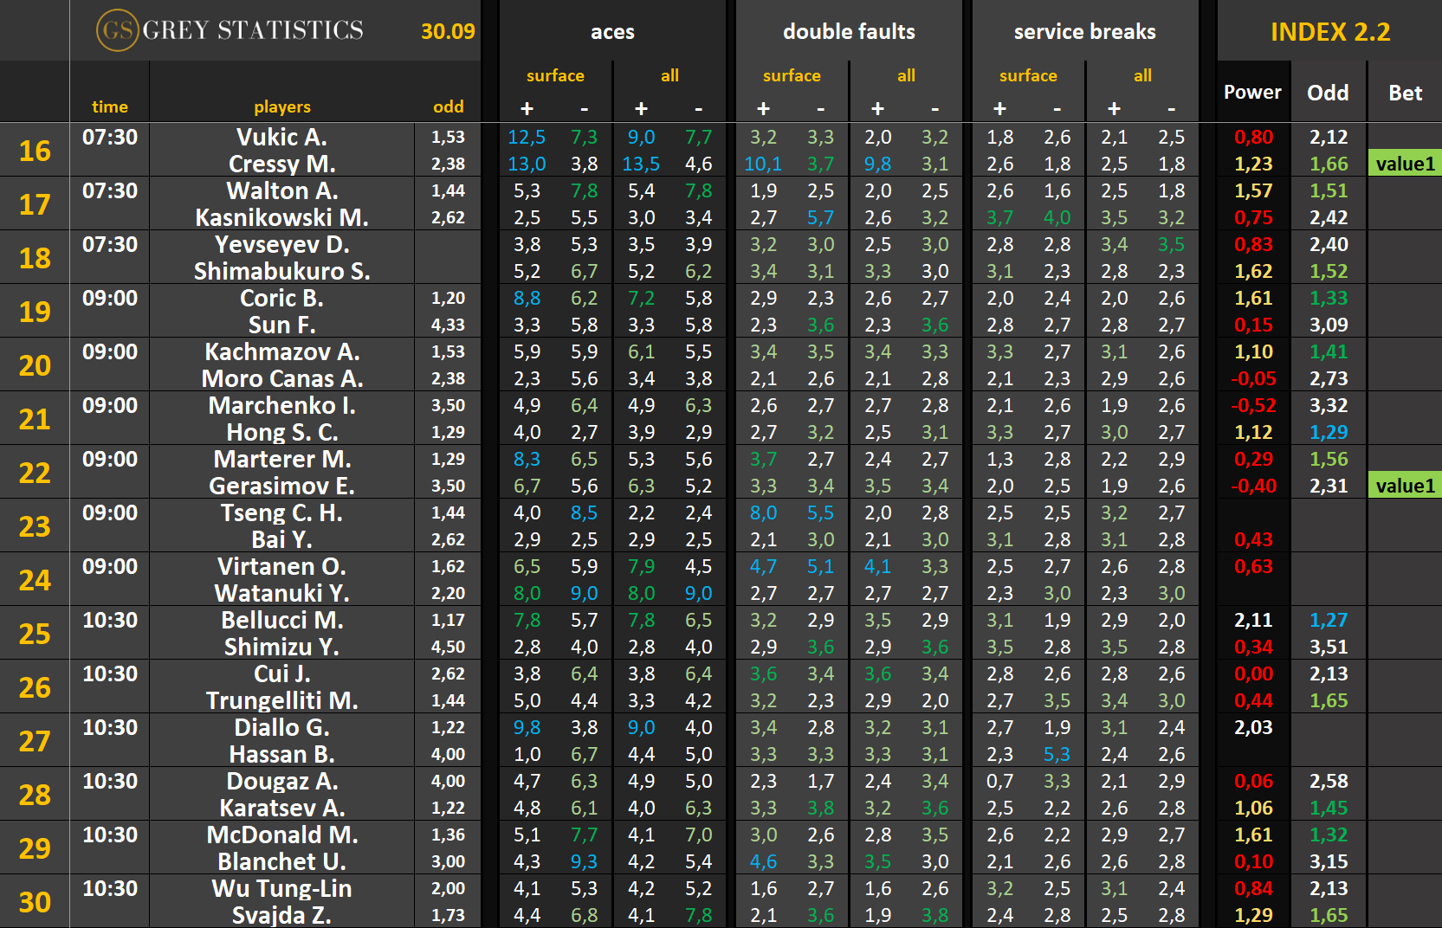Click player name Coric B.
1442x928 pixels.
tap(282, 298)
